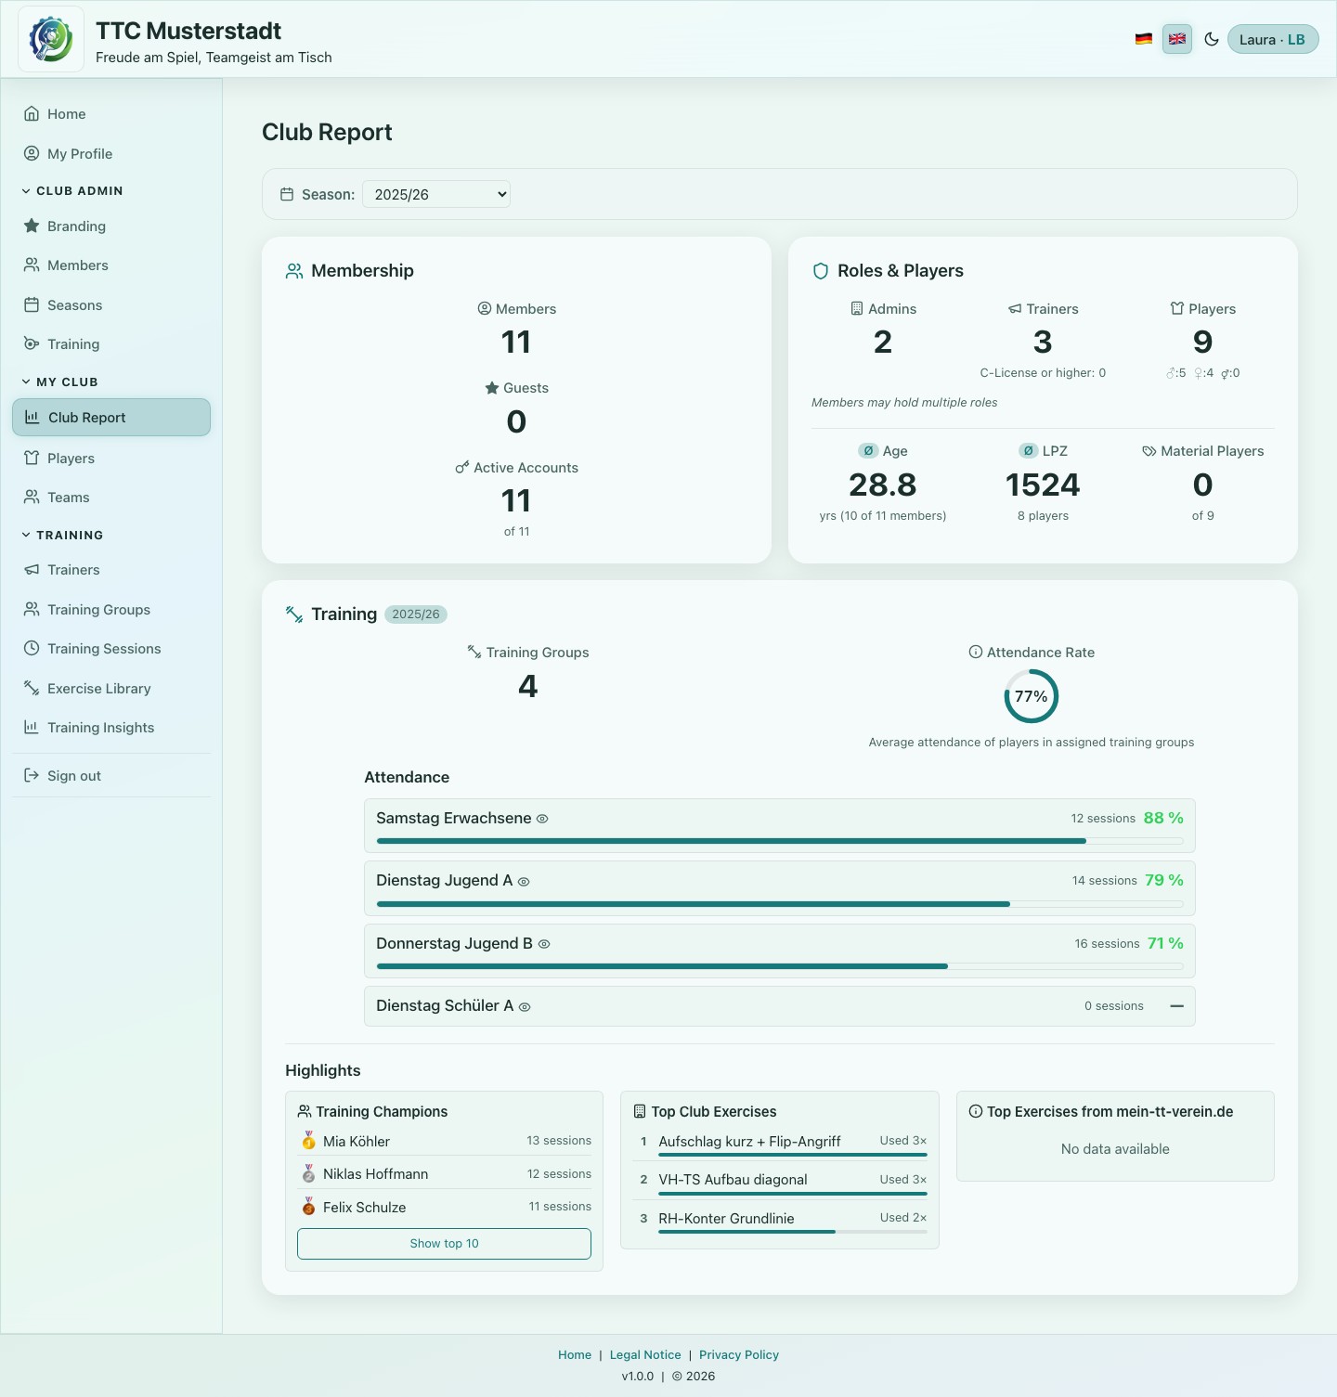Image resolution: width=1337 pixels, height=1397 pixels.
Task: Click the 2025/26 badge beside Training
Action: pos(416,614)
